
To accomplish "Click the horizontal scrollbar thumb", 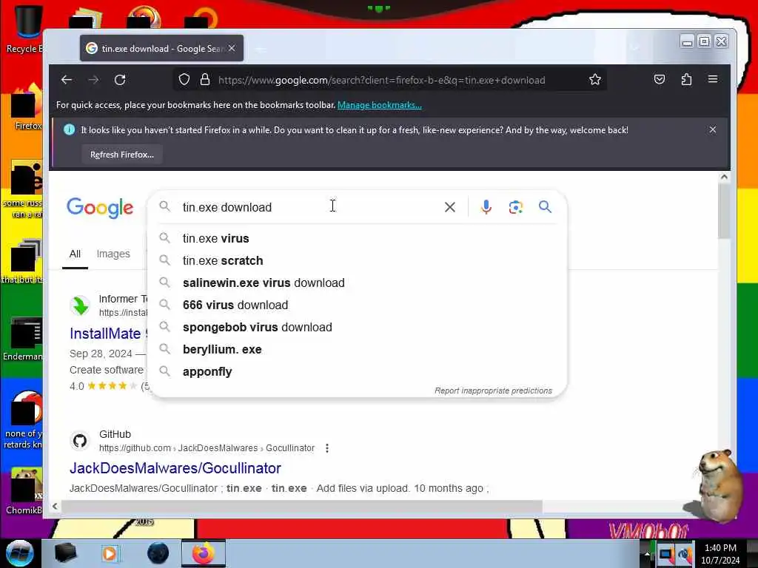I will tap(302, 506).
